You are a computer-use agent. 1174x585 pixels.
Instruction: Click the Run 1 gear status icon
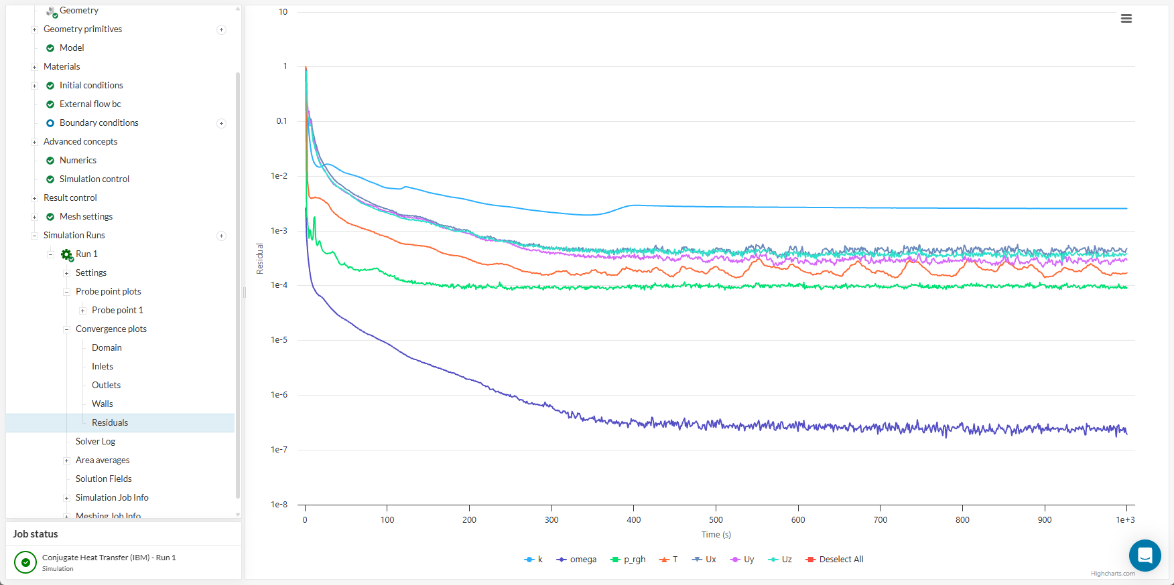[67, 254]
